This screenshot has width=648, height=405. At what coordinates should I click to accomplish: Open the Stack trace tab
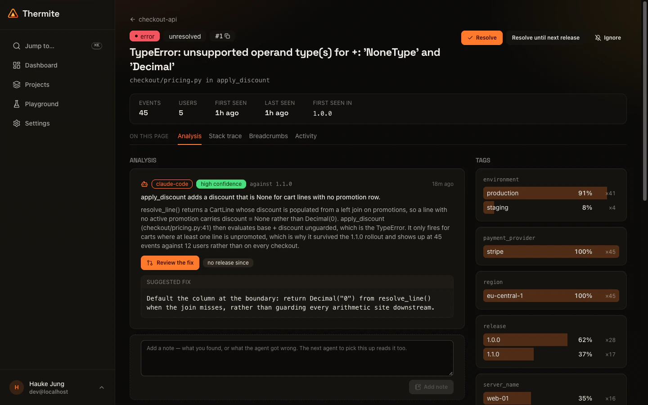coord(225,136)
